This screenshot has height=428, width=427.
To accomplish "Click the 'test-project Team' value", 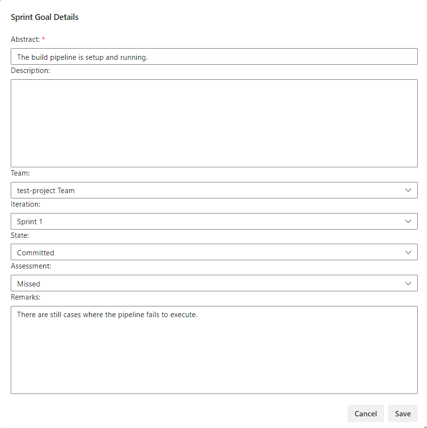I will [x=45, y=190].
